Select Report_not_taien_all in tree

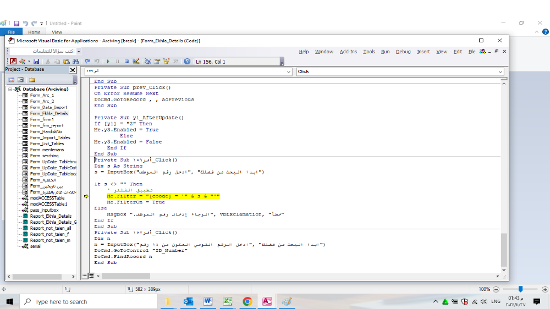(x=51, y=228)
